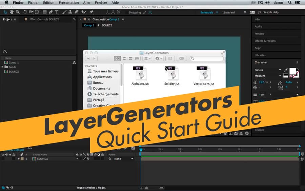Expand the Solids folder in Project panel
305x191 pixels.
click(x=2, y=67)
